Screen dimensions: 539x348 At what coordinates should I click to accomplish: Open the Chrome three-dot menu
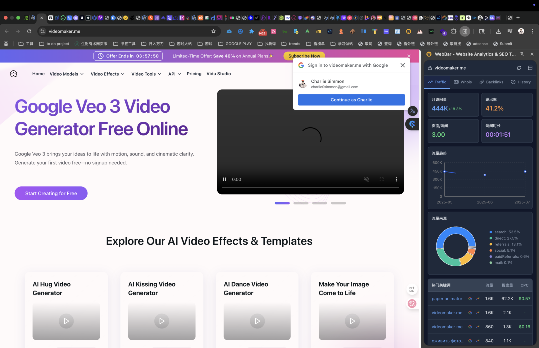pos(532,31)
